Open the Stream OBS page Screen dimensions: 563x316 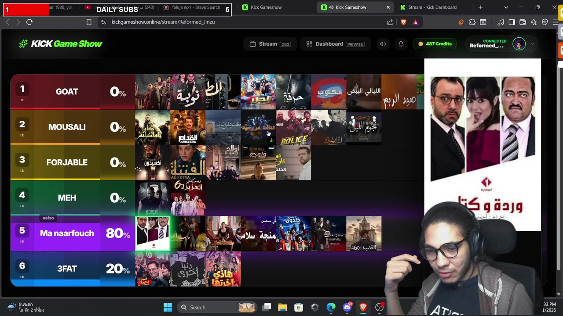coord(270,44)
